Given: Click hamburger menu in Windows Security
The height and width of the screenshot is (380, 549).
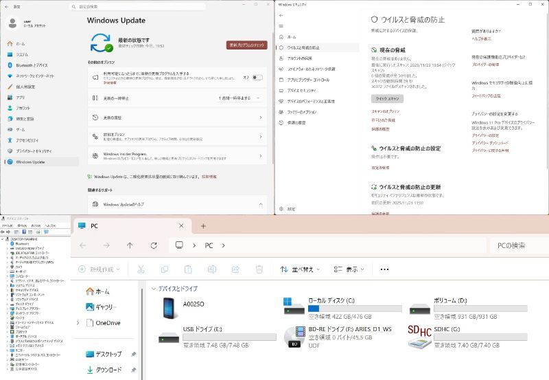Looking at the screenshot, I should click(281, 26).
